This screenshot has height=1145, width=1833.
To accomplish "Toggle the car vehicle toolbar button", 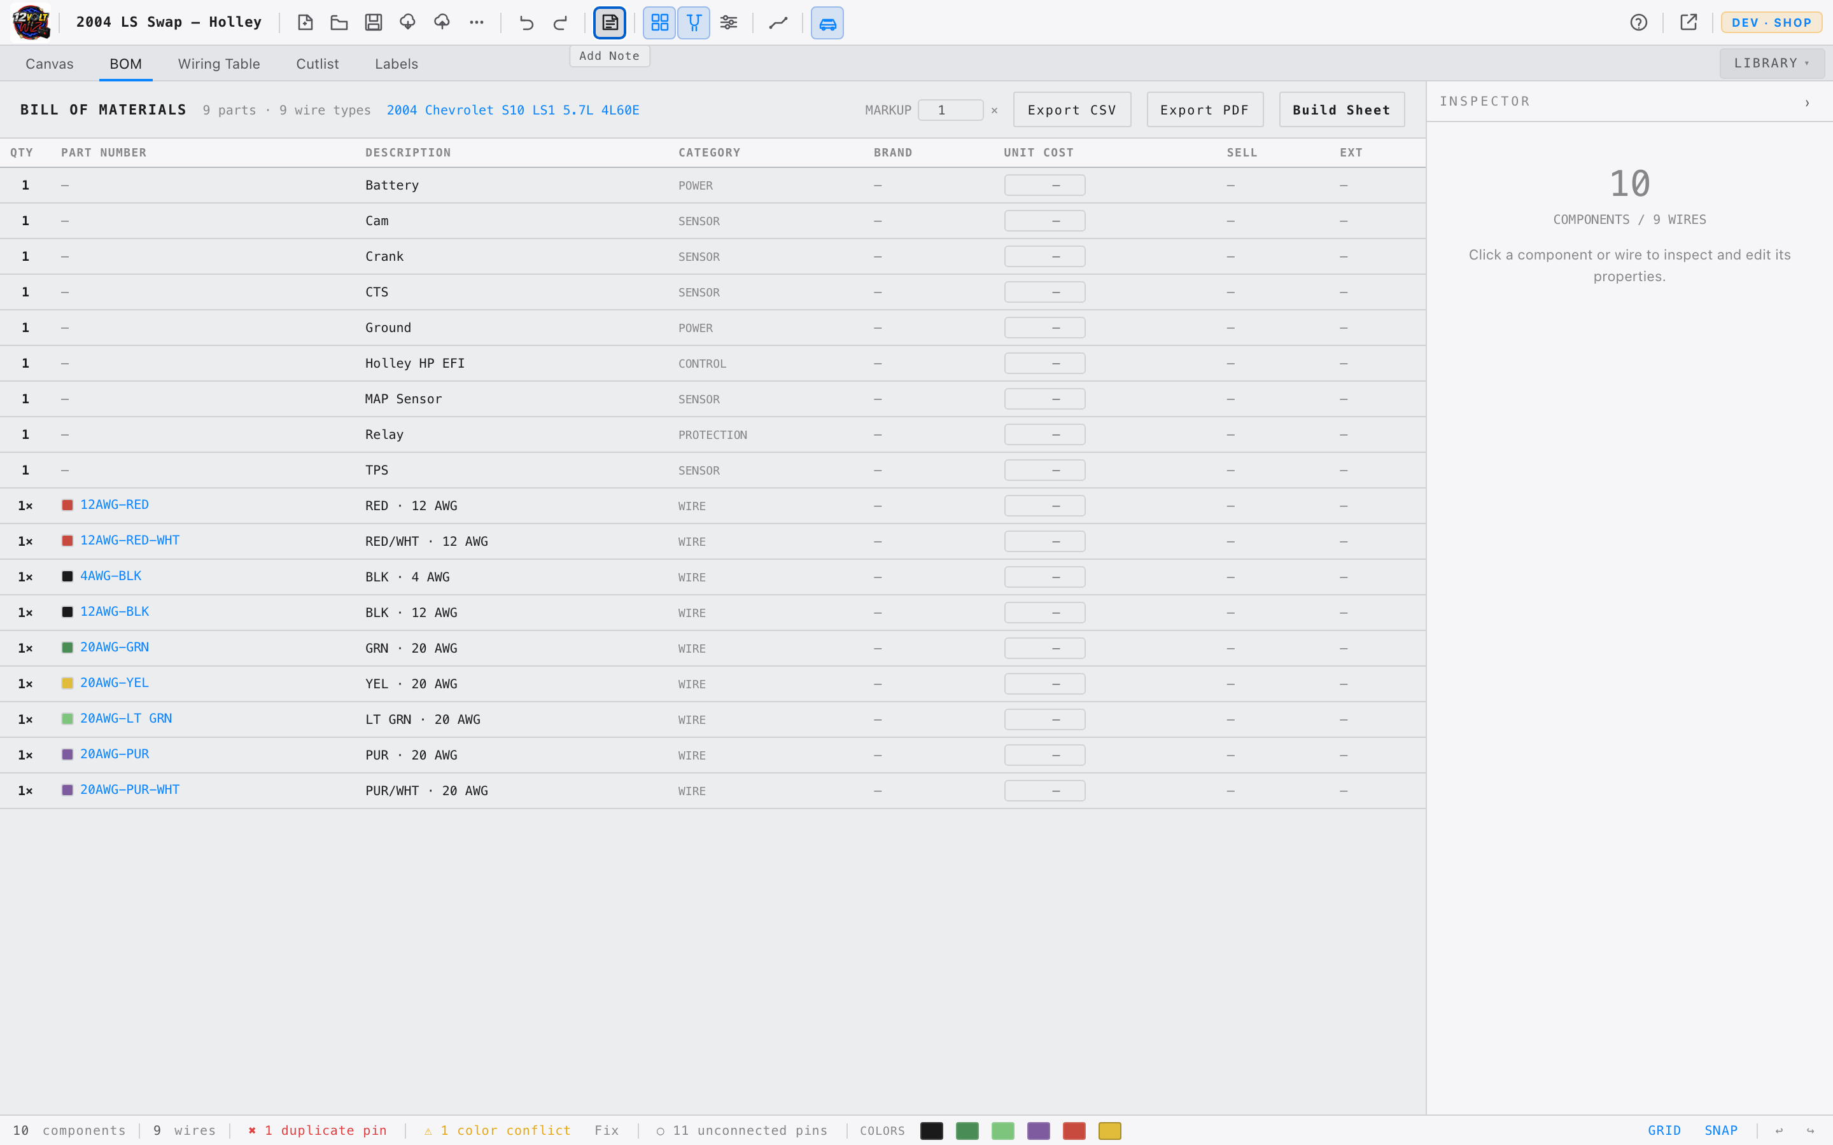I will pos(827,23).
